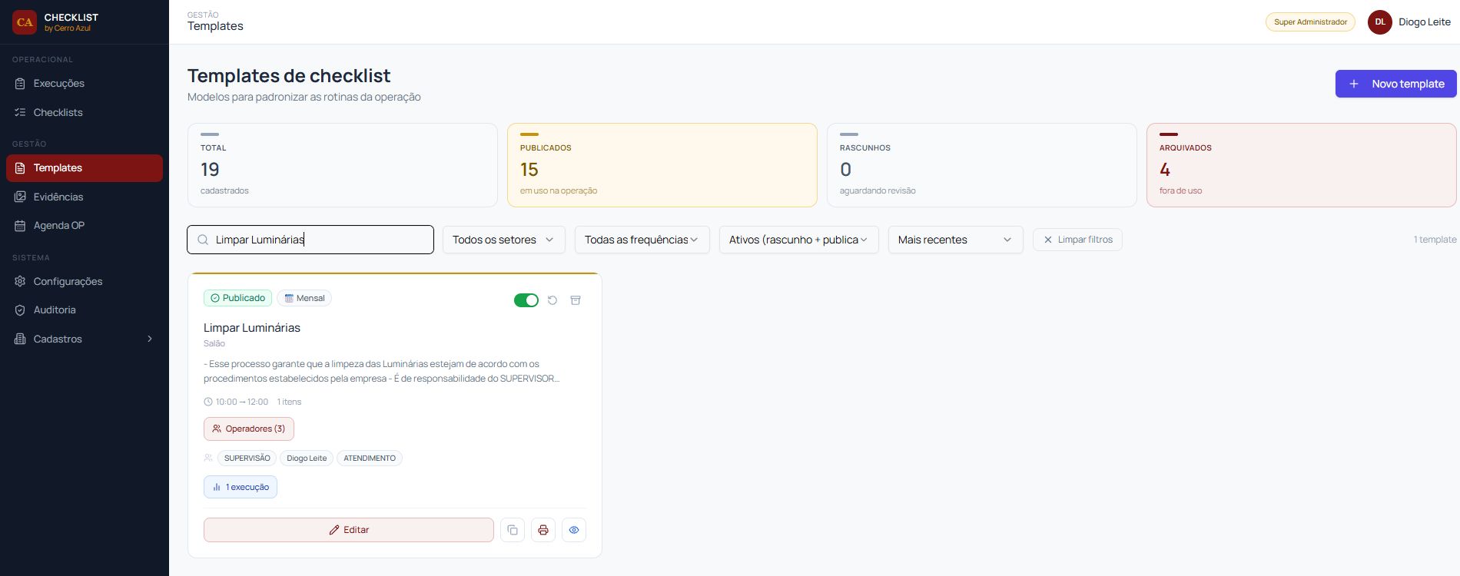The image size is (1460, 576).
Task: Click the magnifier icon in search box
Action: point(203,240)
